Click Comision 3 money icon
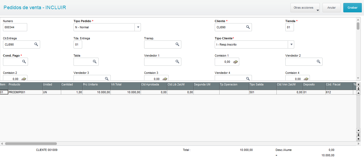The image size is (364, 159). point(165,79)
